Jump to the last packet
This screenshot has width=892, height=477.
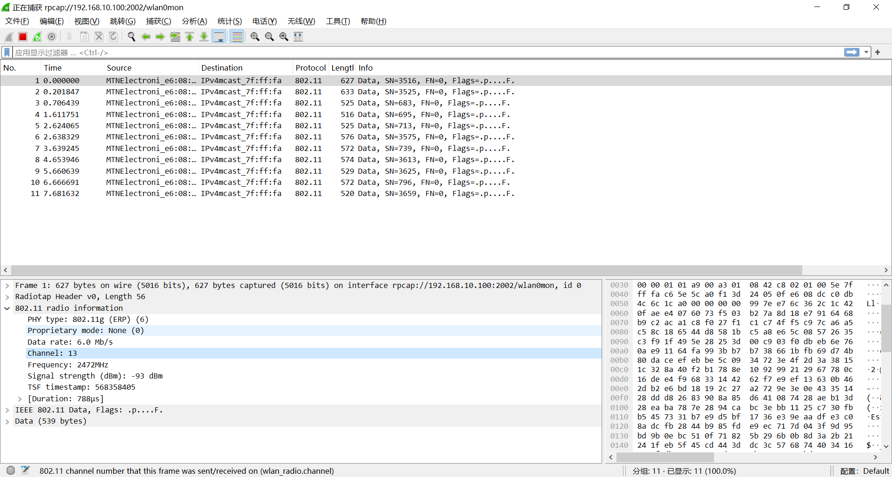(x=204, y=37)
